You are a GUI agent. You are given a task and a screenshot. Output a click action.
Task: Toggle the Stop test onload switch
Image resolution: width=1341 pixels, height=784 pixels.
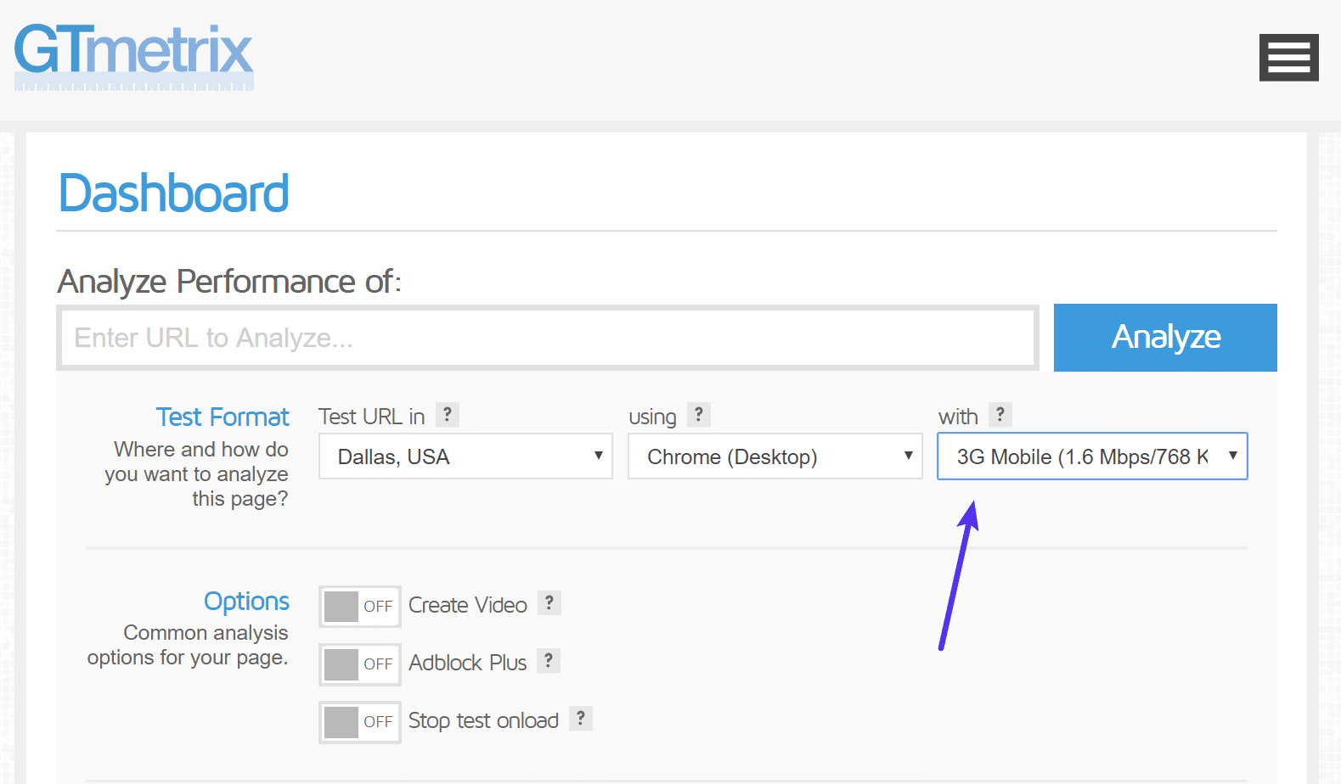click(x=360, y=722)
